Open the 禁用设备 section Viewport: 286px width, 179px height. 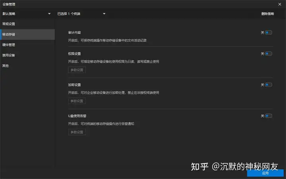click(27, 55)
